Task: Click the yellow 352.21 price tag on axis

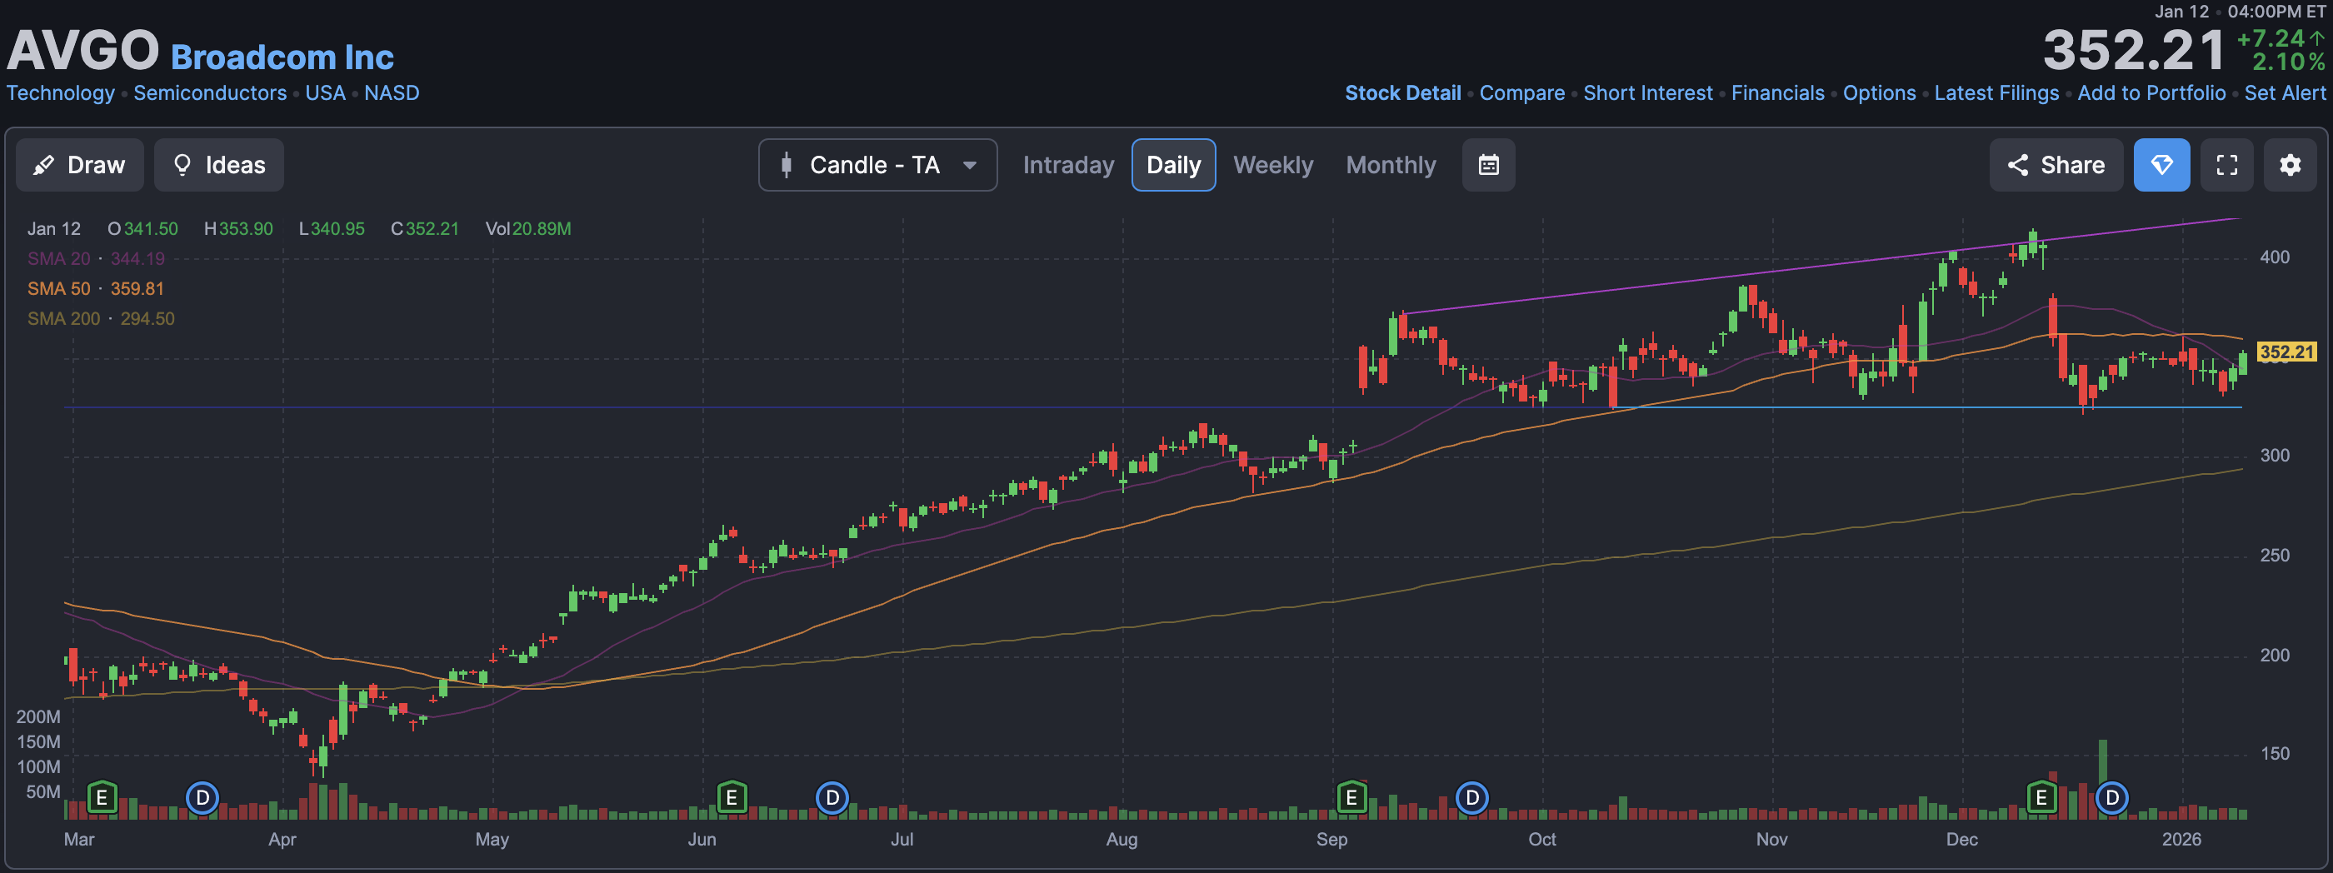Action: point(2287,352)
